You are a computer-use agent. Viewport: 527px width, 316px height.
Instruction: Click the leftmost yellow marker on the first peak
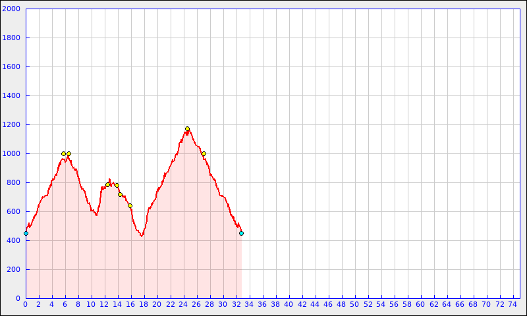[63, 153]
